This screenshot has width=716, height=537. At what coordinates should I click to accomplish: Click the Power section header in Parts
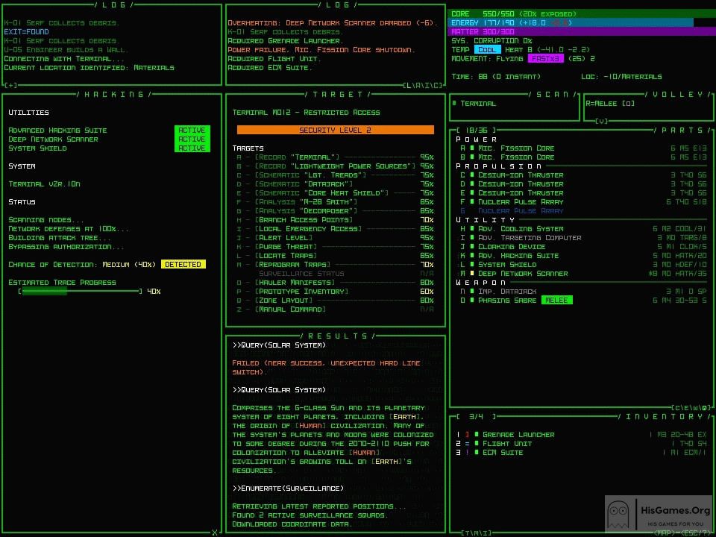click(x=477, y=139)
